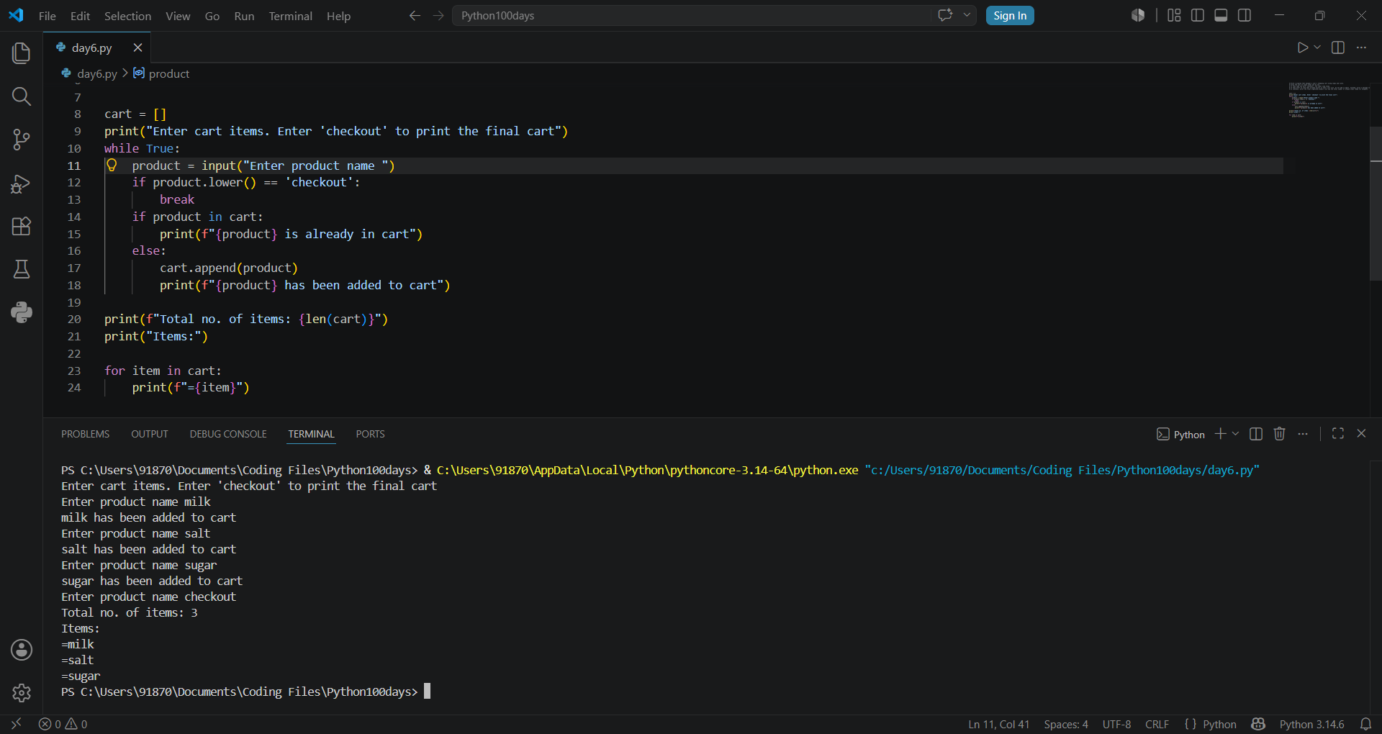This screenshot has width=1382, height=734.
Task: Change indentation via Spaces: 4
Action: (x=1066, y=724)
